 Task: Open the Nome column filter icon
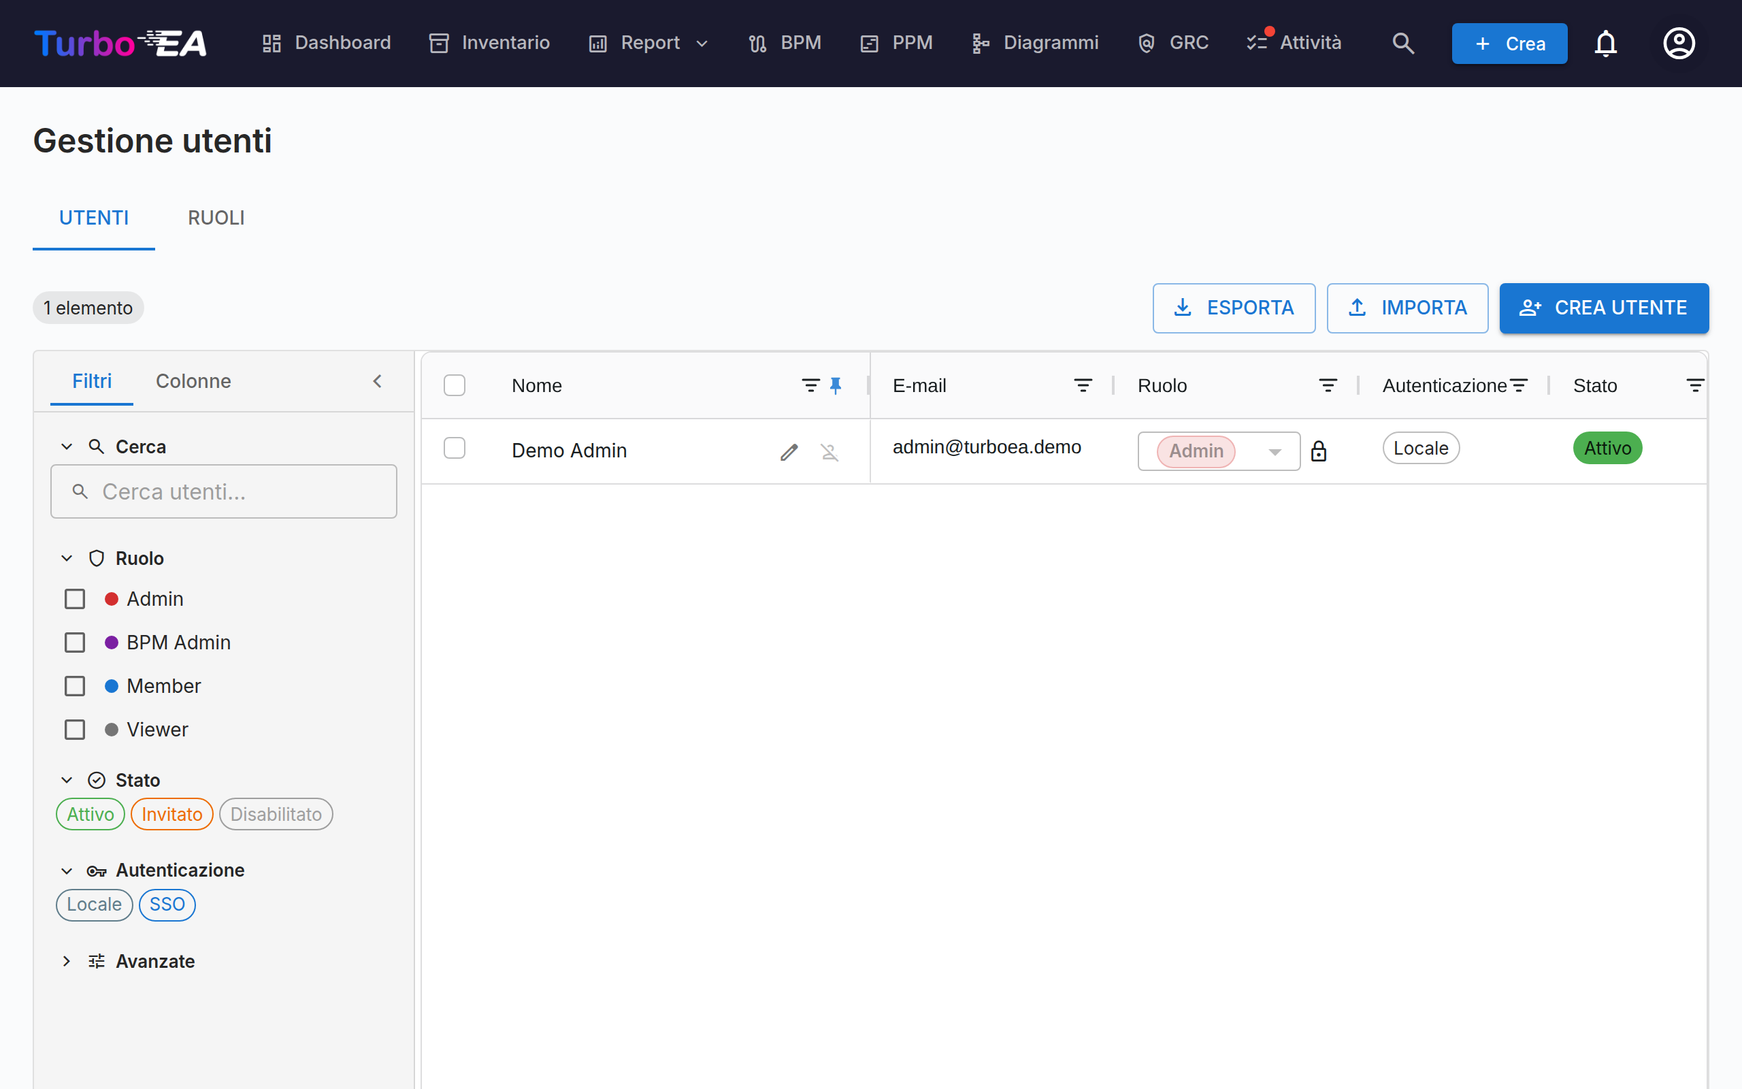coord(810,386)
